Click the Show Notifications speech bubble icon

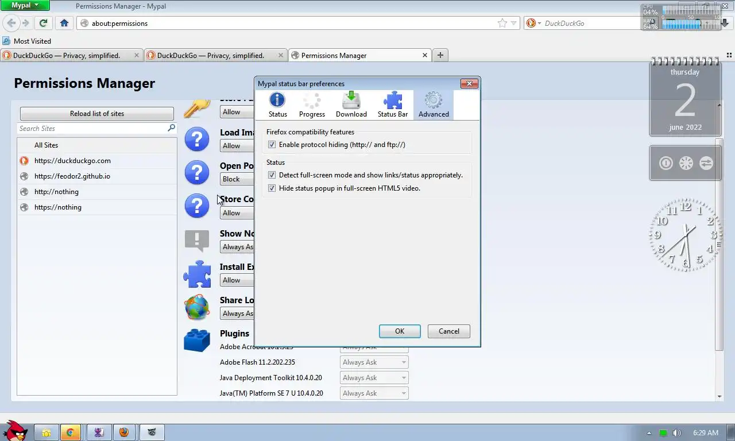pos(197,241)
